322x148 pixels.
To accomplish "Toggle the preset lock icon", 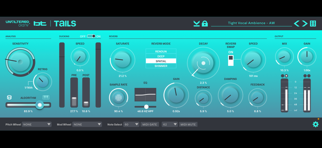I will click(205, 23).
